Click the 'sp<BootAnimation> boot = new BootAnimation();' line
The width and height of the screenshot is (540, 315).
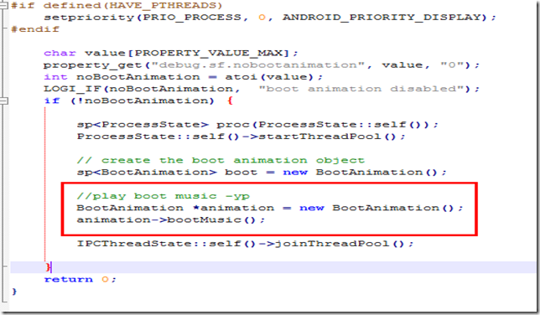[262, 172]
